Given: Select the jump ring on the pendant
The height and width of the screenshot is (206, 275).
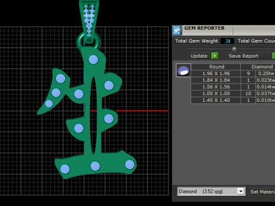Looking at the screenshot, I should [x=80, y=43].
